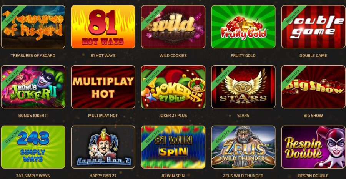
Task: Click the STARS caption below the tile
Action: [243, 116]
